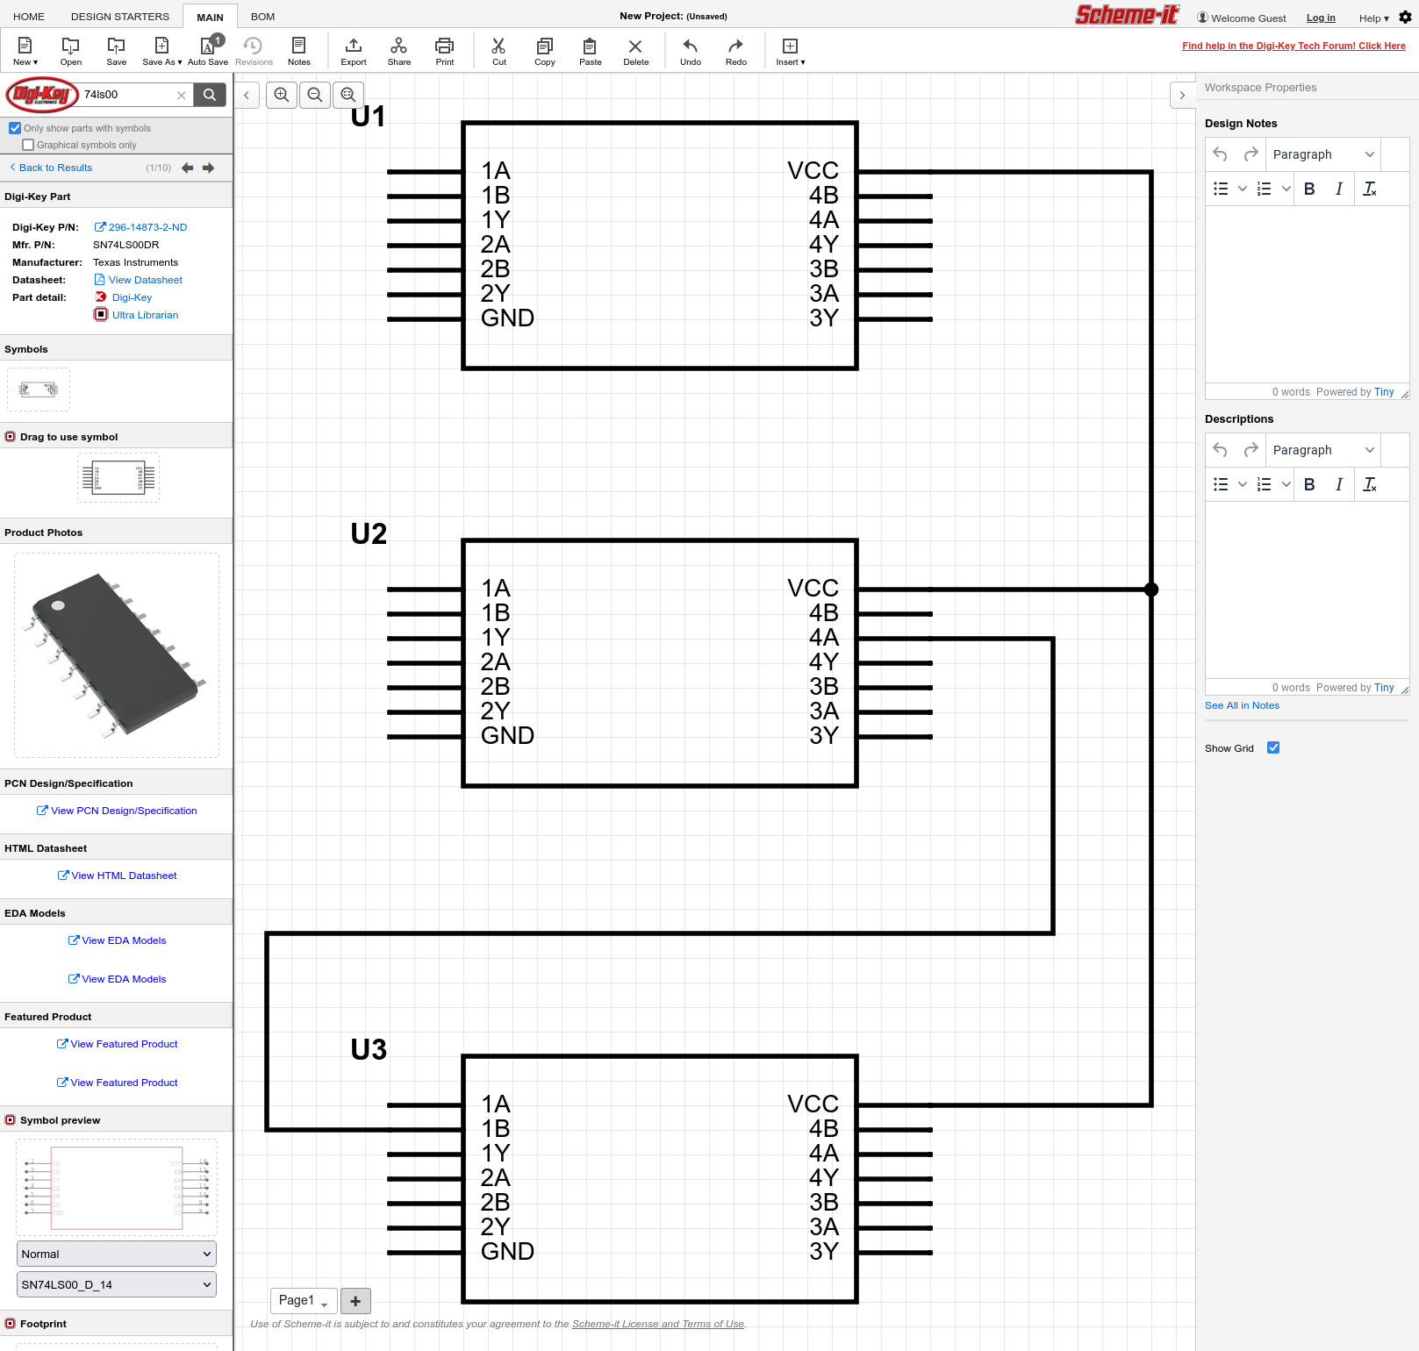Open the Digi-Key Tech Forum help link
1419x1351 pixels.
[x=1294, y=46]
